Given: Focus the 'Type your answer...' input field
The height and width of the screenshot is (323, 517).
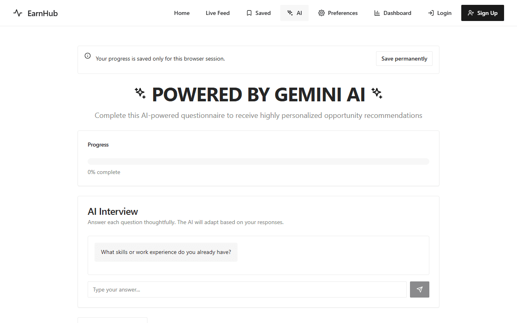Looking at the screenshot, I should pyautogui.click(x=247, y=289).
